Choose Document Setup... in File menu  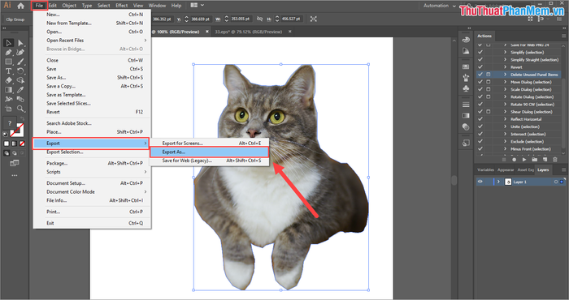tap(92, 183)
